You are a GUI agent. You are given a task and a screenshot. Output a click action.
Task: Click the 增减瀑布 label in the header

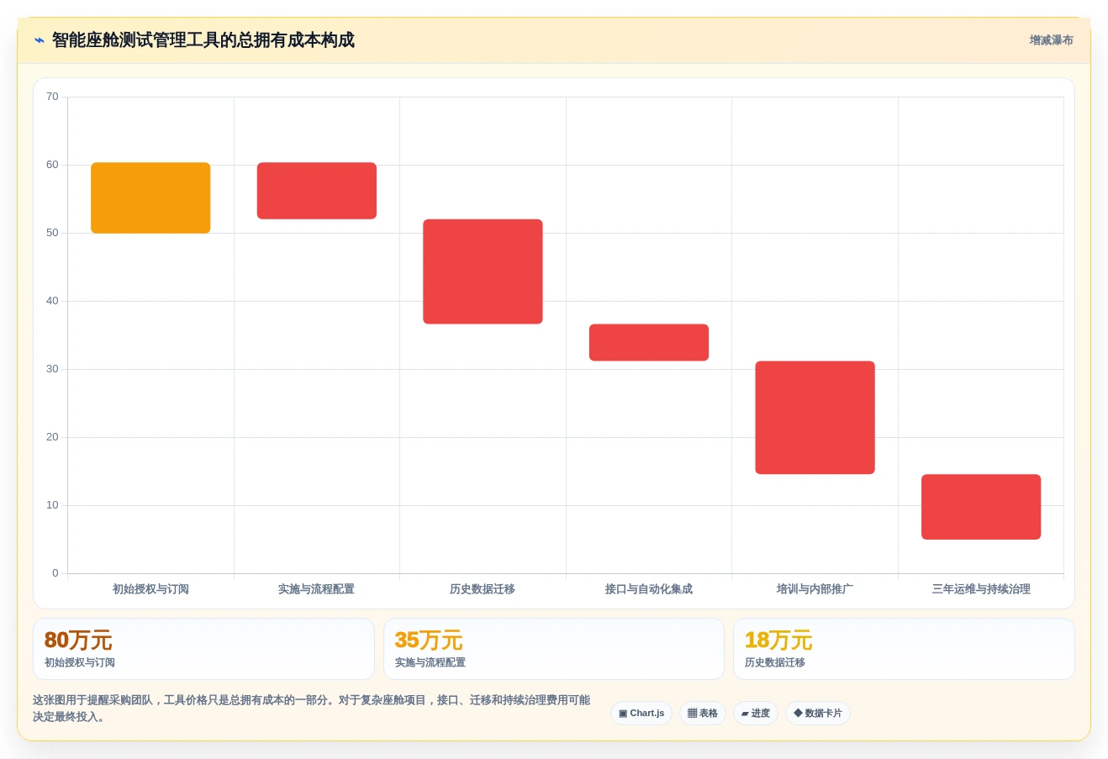tap(1051, 40)
